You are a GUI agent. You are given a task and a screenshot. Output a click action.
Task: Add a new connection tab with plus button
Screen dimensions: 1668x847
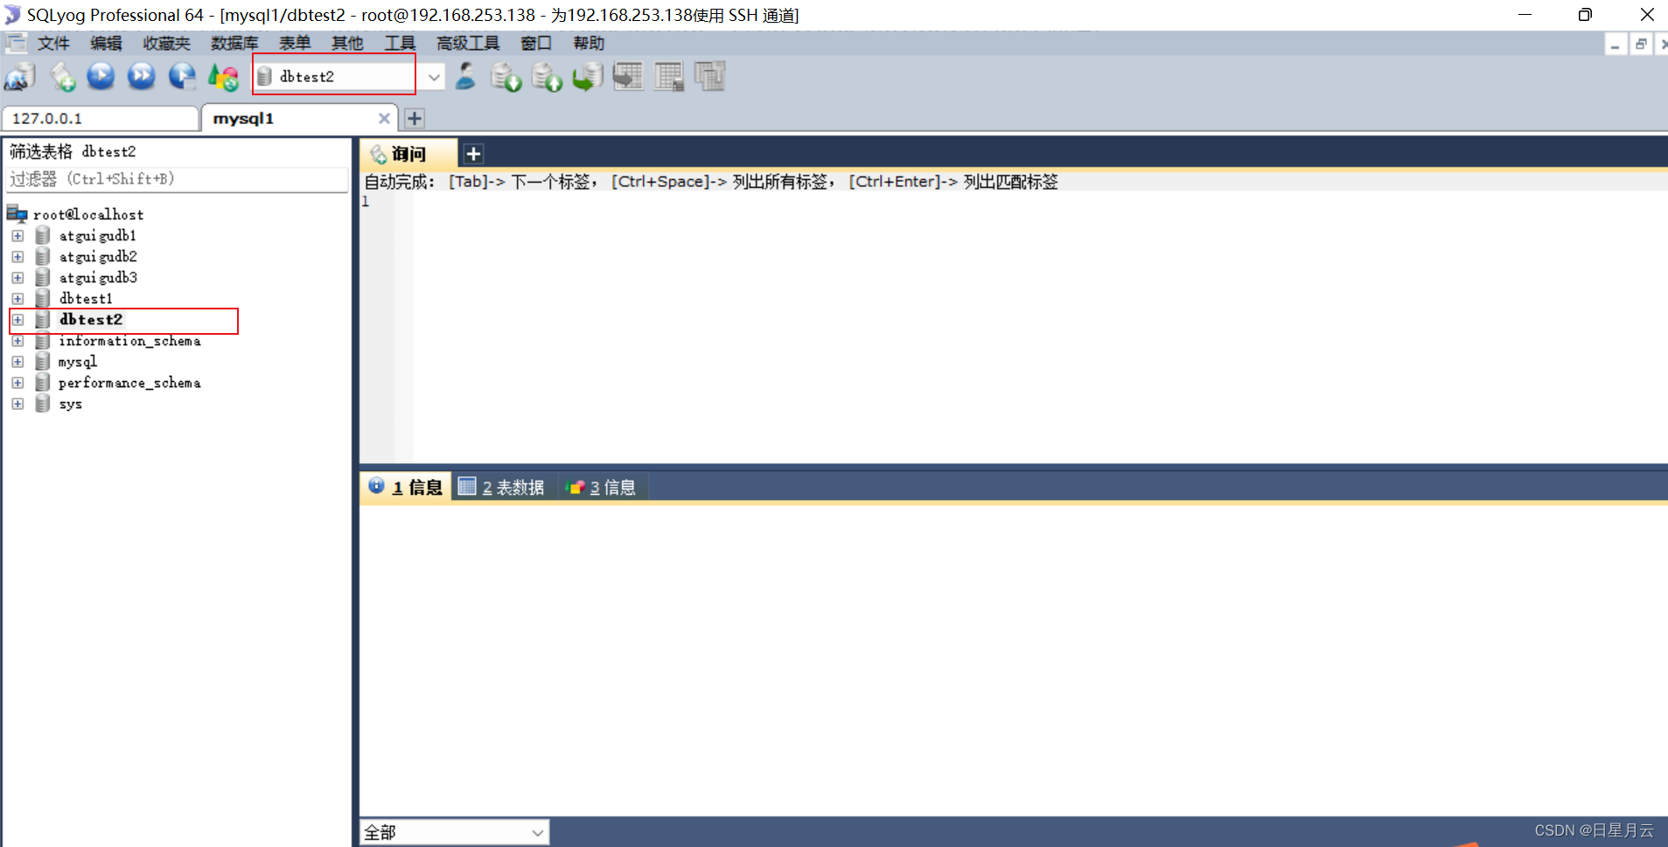[x=415, y=118]
